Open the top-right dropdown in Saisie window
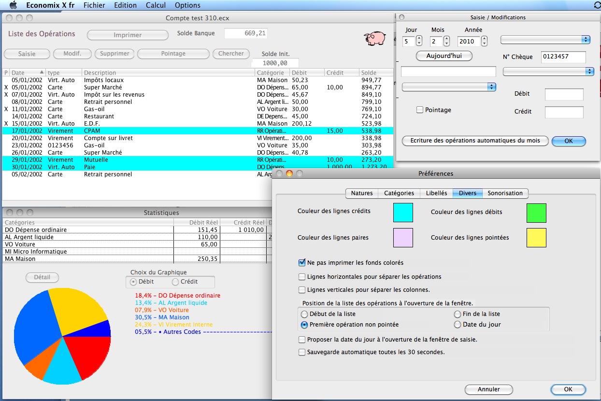The image size is (601, 401). [x=545, y=40]
